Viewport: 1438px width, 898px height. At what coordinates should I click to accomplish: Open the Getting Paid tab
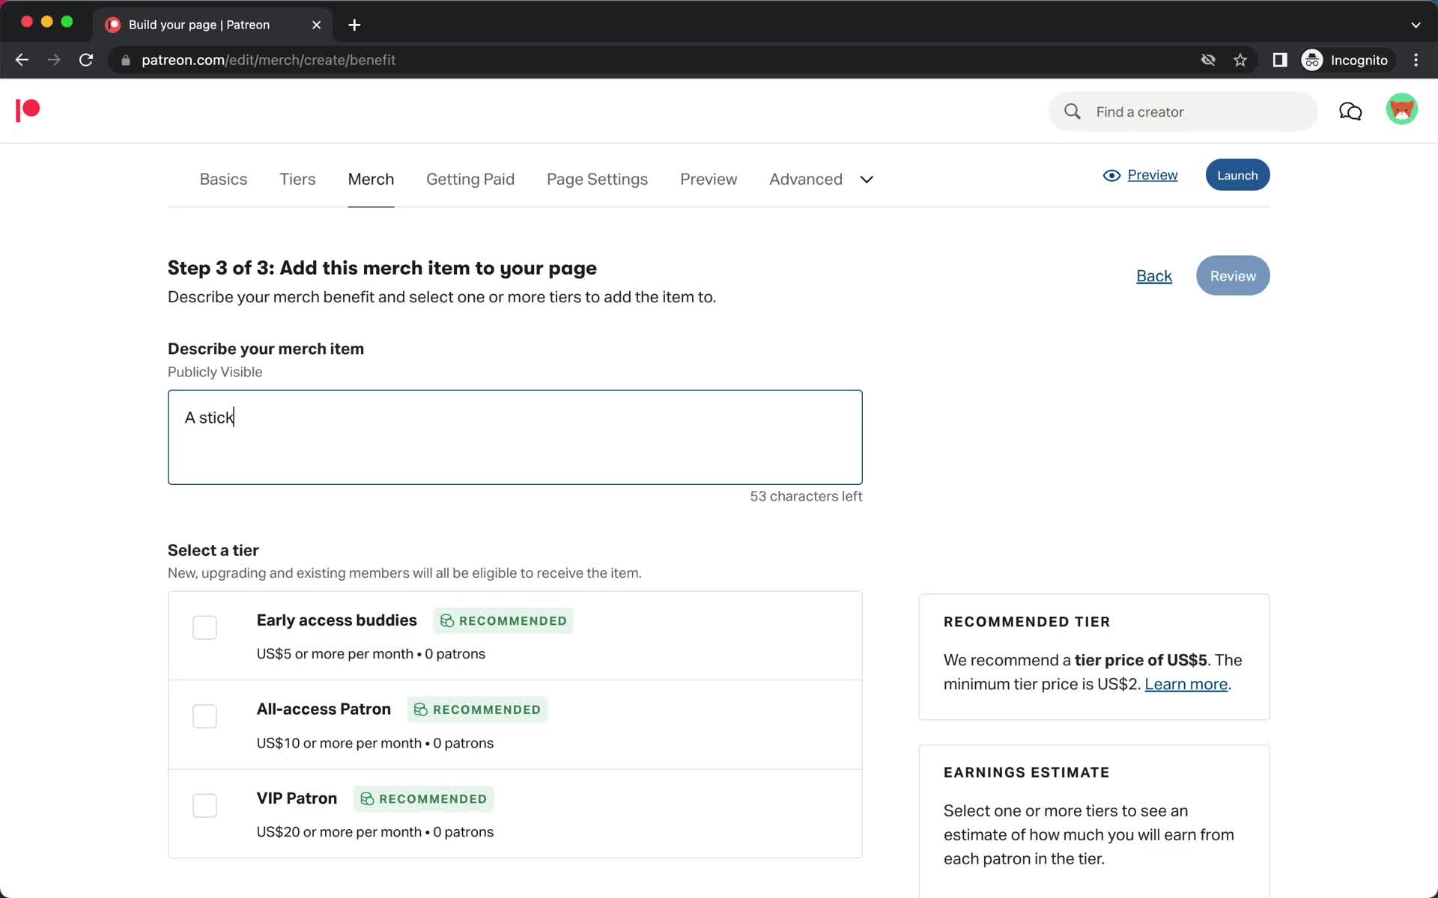(x=470, y=180)
